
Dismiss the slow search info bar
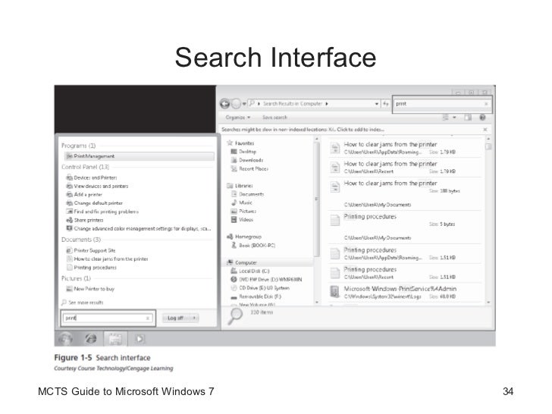485,130
